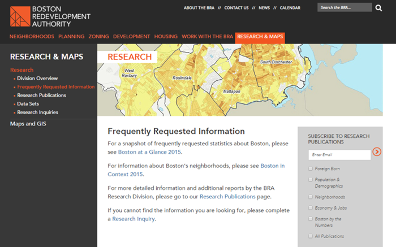Click the search magnifying glass icon

click(378, 8)
